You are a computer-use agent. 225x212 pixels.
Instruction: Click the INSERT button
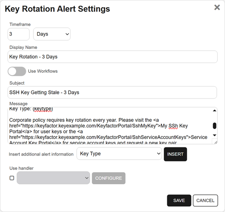(x=175, y=154)
